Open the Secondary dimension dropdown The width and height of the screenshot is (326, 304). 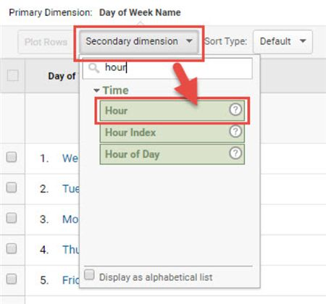[139, 41]
